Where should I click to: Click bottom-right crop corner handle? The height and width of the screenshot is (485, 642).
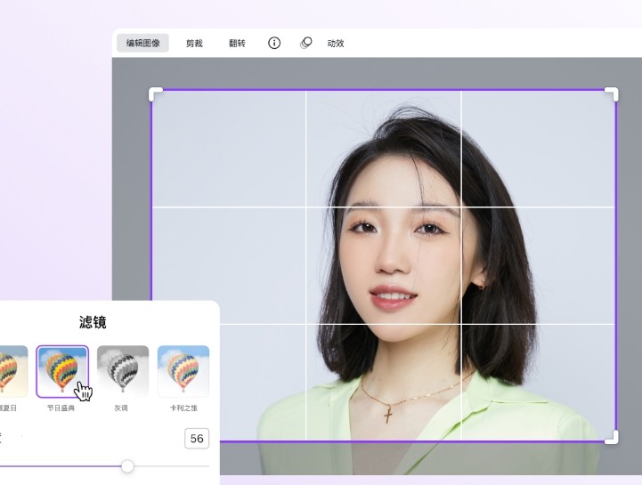[x=613, y=438]
